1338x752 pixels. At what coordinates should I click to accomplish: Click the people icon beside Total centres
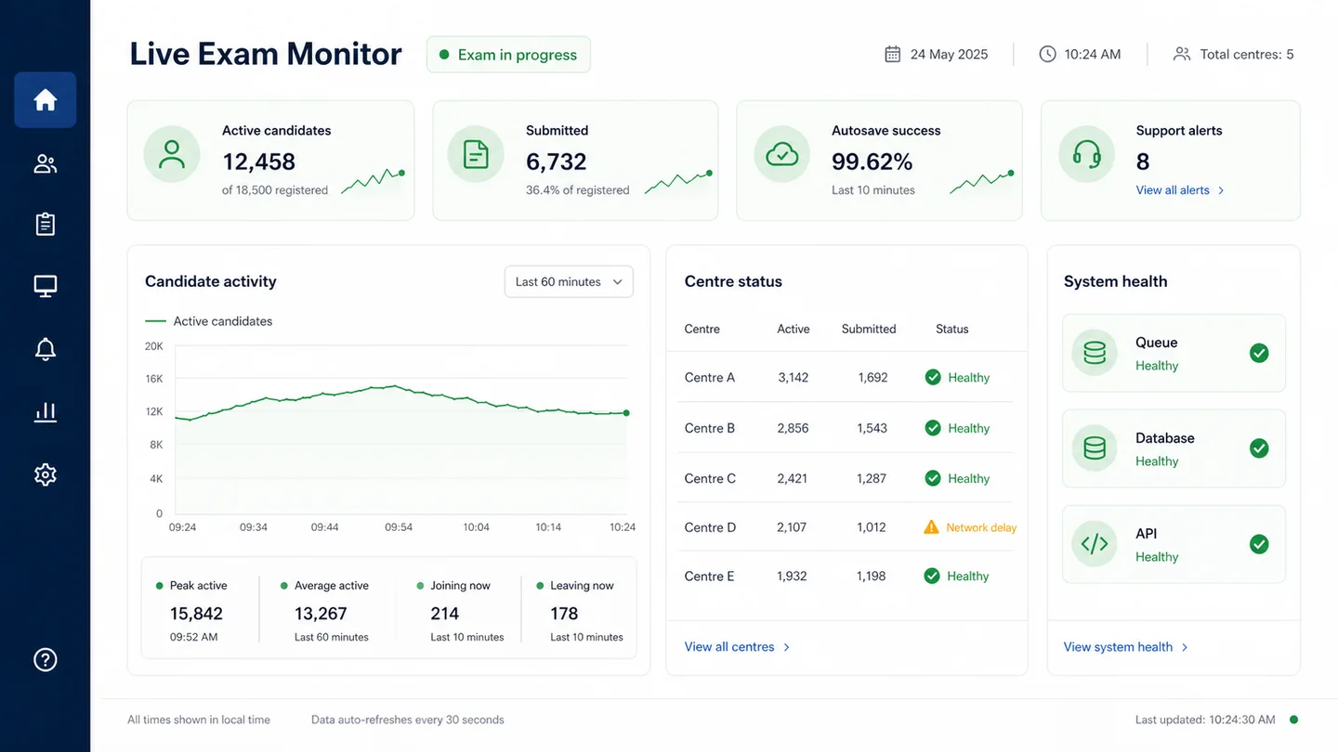point(1182,54)
